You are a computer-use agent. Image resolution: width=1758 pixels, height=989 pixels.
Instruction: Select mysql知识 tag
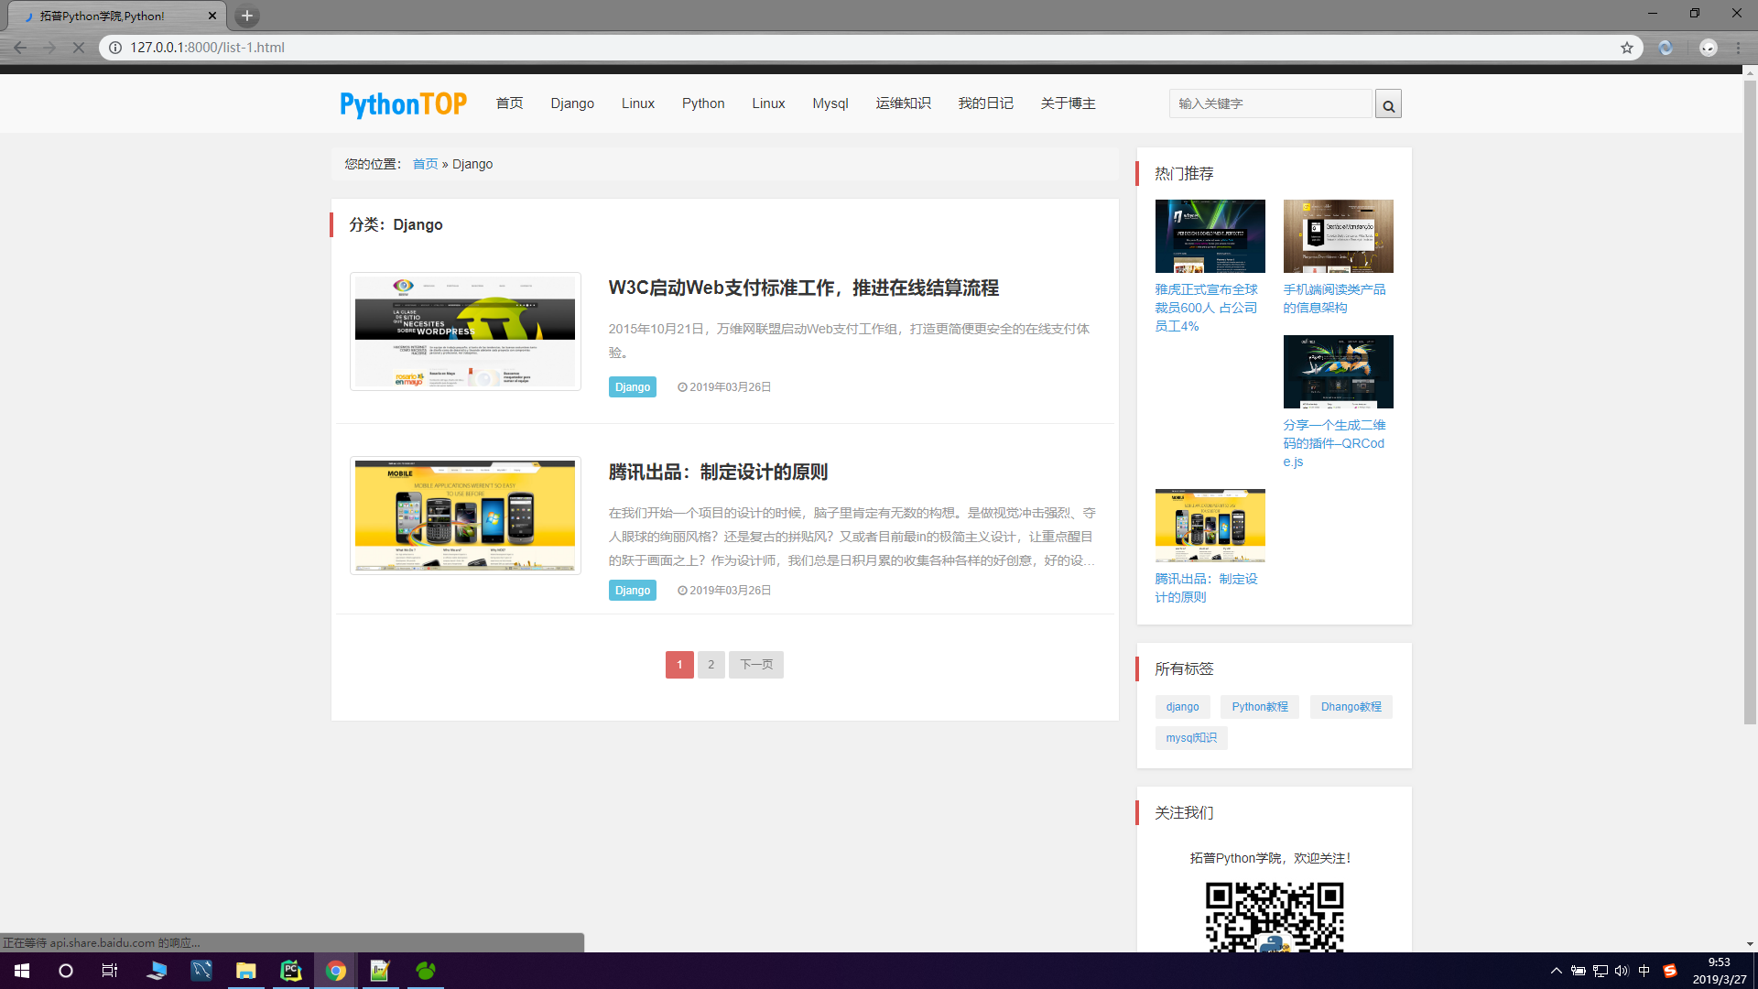tap(1191, 738)
